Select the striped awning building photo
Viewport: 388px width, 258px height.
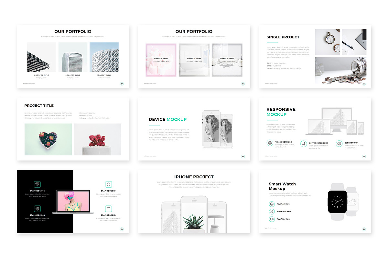pyautogui.click(x=42, y=57)
